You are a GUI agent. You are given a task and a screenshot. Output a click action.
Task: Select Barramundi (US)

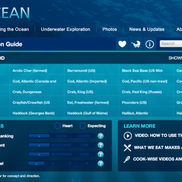(x=81, y=70)
